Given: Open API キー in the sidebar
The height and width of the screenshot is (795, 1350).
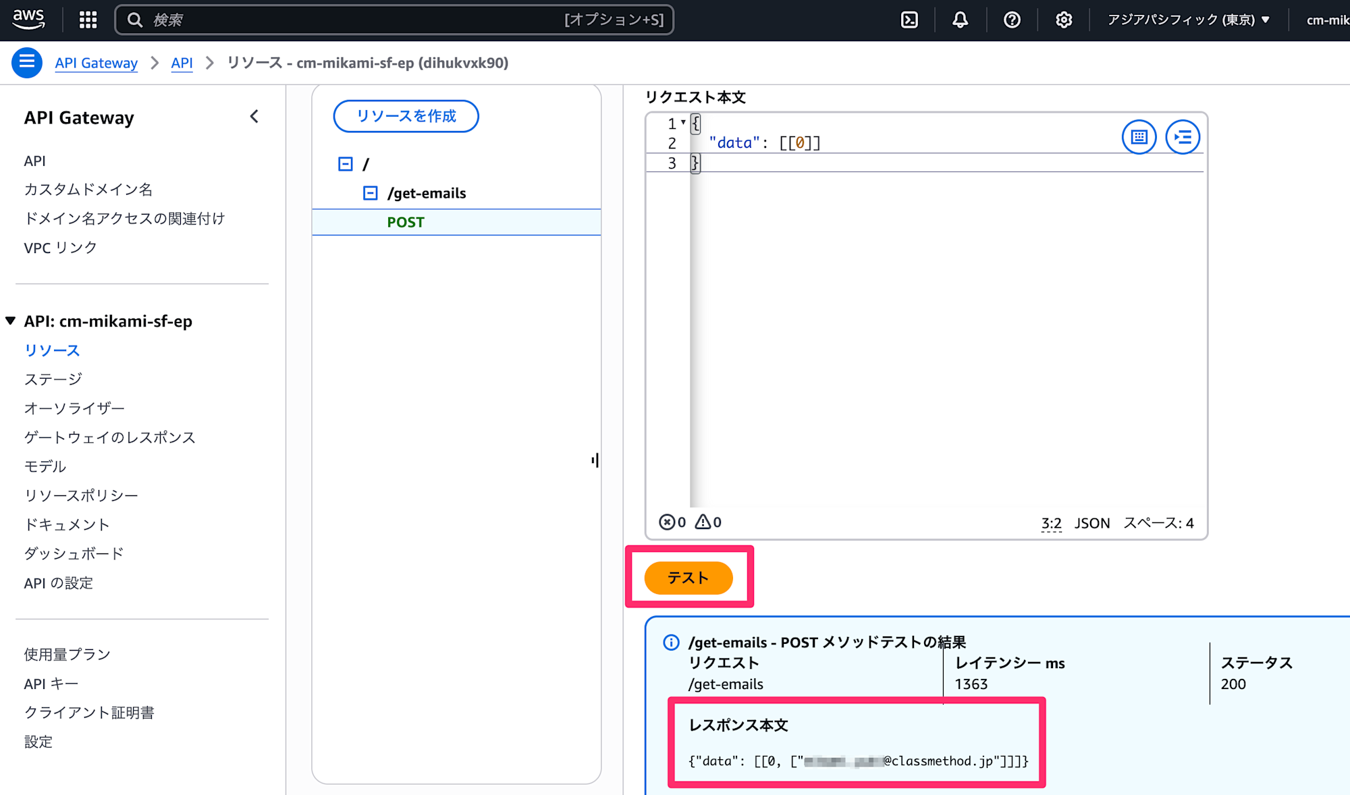Looking at the screenshot, I should tap(51, 684).
